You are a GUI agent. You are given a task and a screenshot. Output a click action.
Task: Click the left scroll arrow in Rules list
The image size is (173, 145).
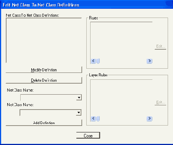(x=93, y=61)
